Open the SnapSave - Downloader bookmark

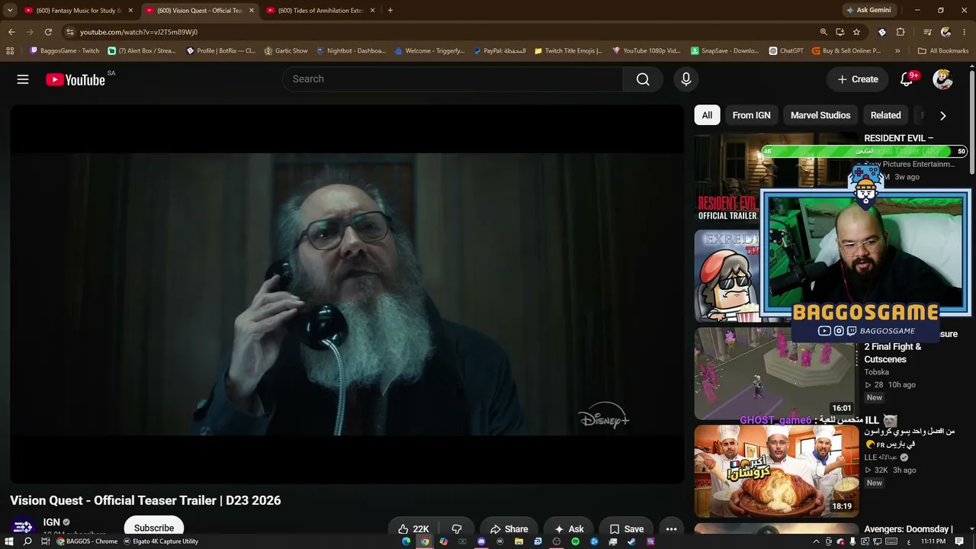click(725, 51)
